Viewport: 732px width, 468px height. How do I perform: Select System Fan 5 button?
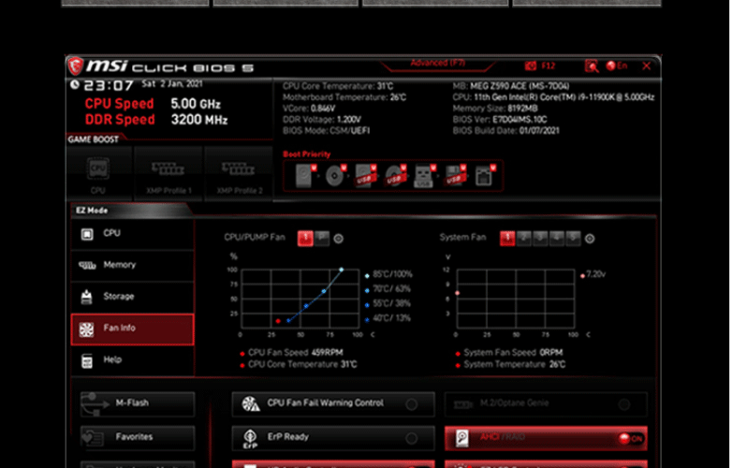[x=573, y=239]
